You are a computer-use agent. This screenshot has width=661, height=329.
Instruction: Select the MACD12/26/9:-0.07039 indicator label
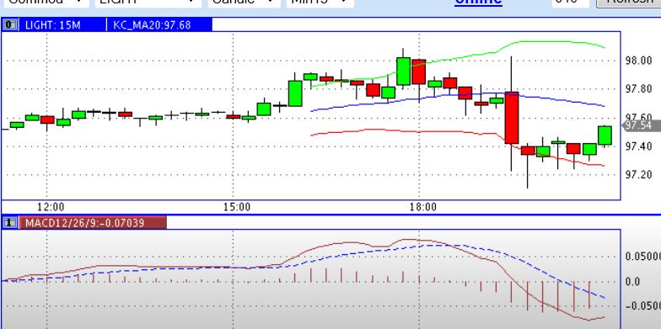(x=84, y=223)
